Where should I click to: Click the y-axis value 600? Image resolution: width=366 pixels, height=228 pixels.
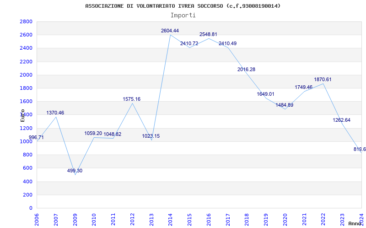point(27,168)
